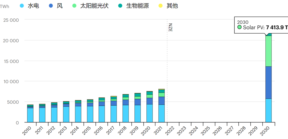The image size is (288, 139).
Task: Click the 2030 heading in the tooltip
Action: click(x=242, y=22)
